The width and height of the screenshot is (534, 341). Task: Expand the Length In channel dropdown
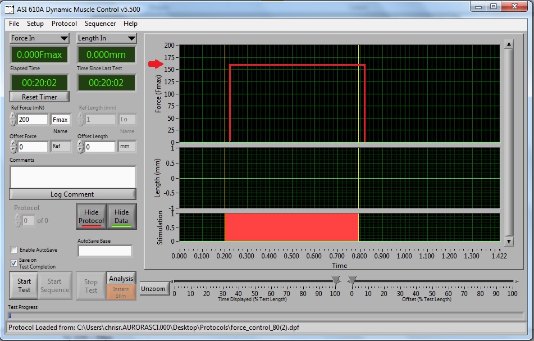(x=107, y=38)
